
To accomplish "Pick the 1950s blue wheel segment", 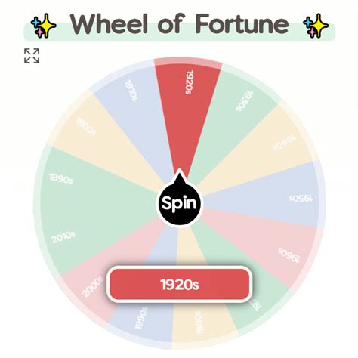I will [x=272, y=196].
